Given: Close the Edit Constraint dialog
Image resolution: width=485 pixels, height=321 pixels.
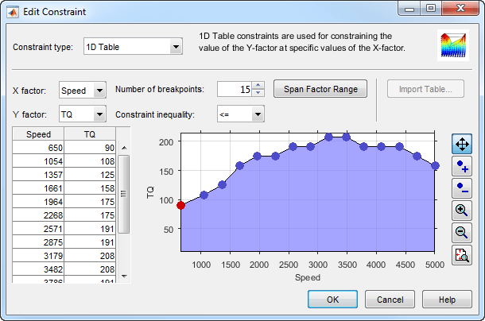Looking at the screenshot, I should [x=461, y=9].
